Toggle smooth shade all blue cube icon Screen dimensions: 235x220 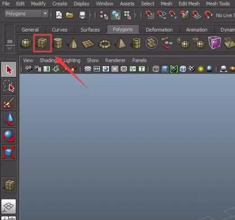click(x=165, y=69)
